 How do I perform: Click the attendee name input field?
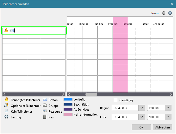click(x=39, y=30)
